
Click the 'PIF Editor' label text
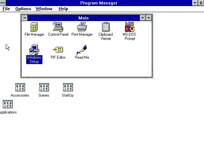tap(58, 57)
